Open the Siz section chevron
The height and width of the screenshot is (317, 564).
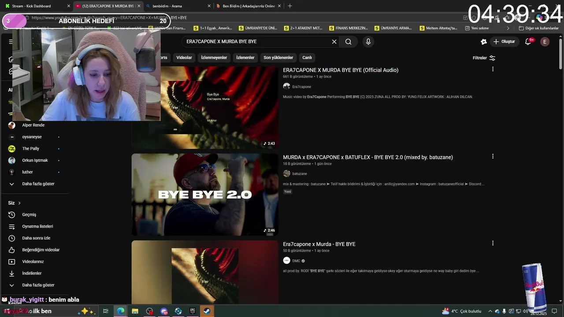click(x=19, y=203)
